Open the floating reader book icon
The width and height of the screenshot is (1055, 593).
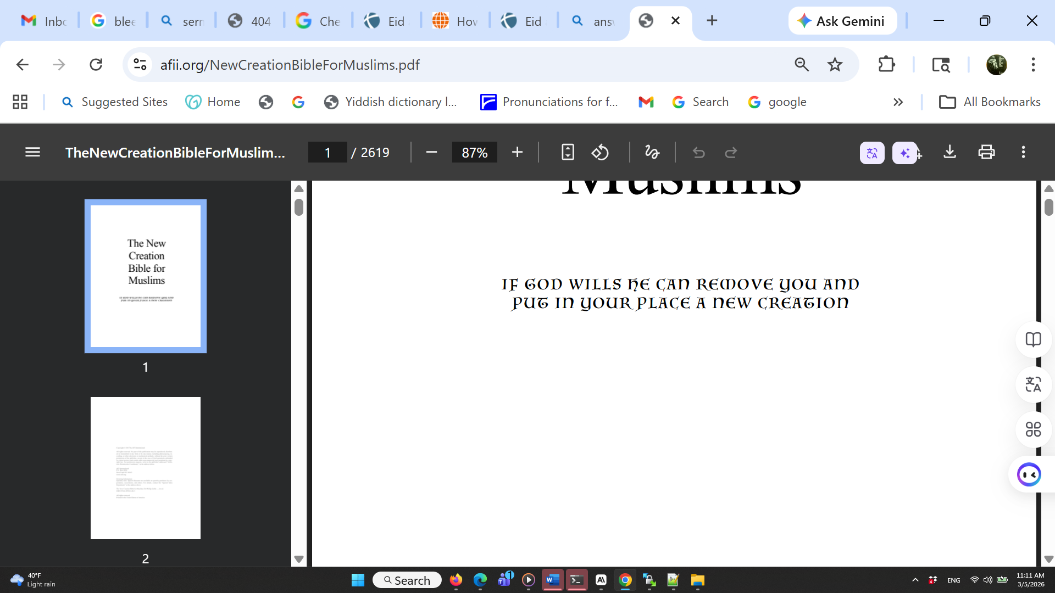pyautogui.click(x=1033, y=340)
